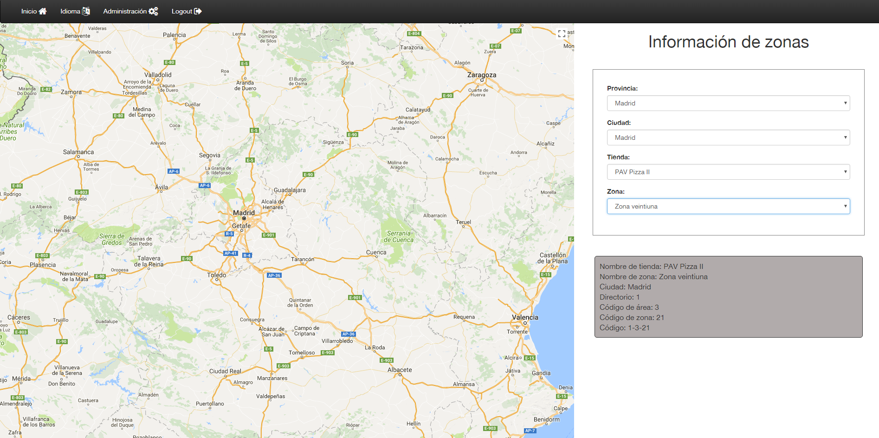Click the Soria label on the map
Screen dimensions: 879x438
pyautogui.click(x=347, y=63)
